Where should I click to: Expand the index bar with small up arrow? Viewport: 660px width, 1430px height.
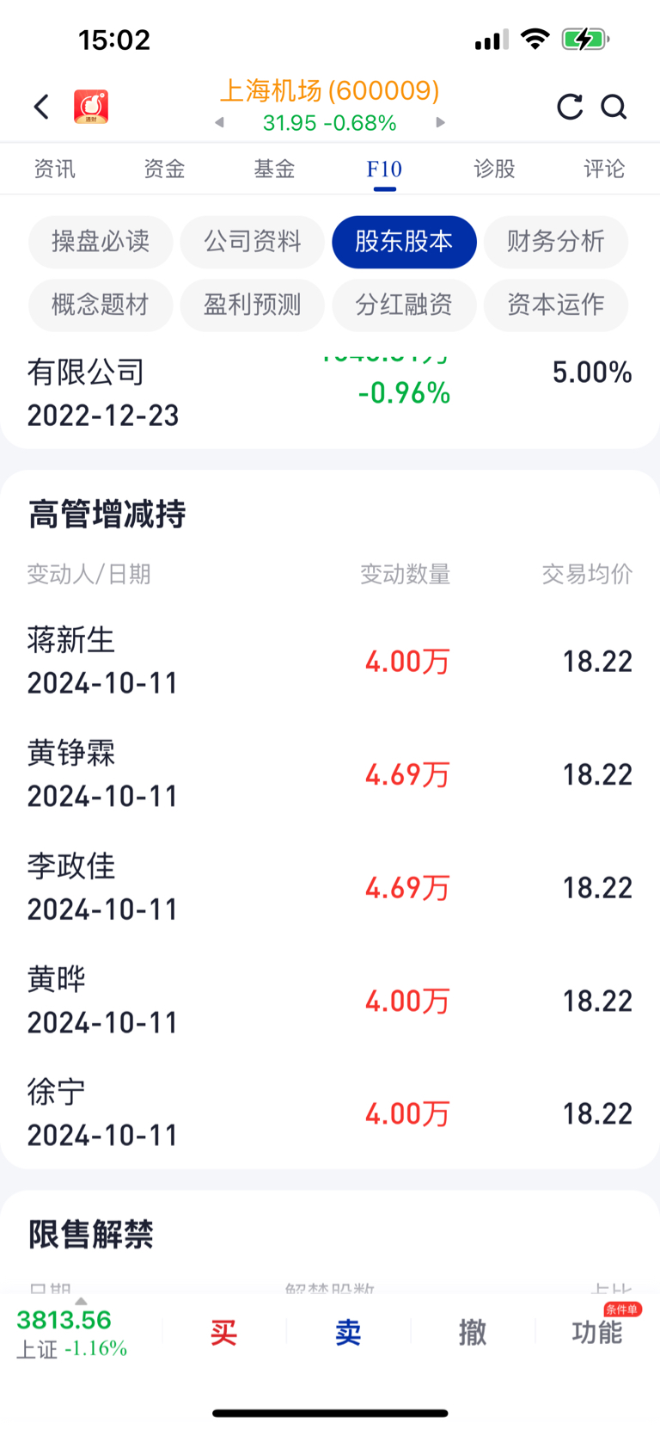[x=81, y=1301]
